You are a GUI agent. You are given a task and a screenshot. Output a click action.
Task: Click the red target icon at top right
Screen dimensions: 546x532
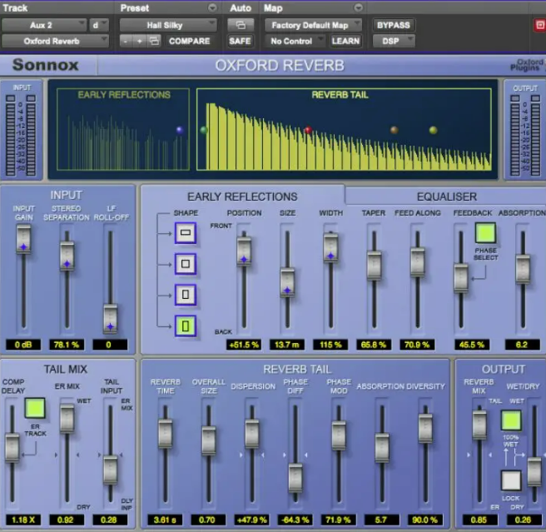[x=539, y=25]
